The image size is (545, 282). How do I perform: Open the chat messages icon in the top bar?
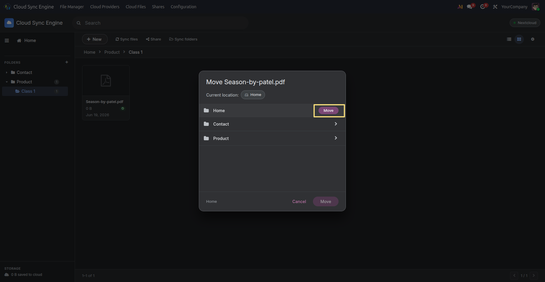[x=470, y=7]
